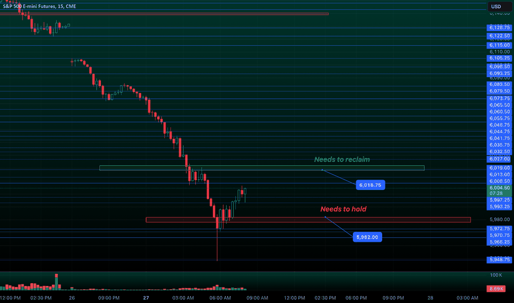Click the 6,041.75 price level label

[500, 139]
